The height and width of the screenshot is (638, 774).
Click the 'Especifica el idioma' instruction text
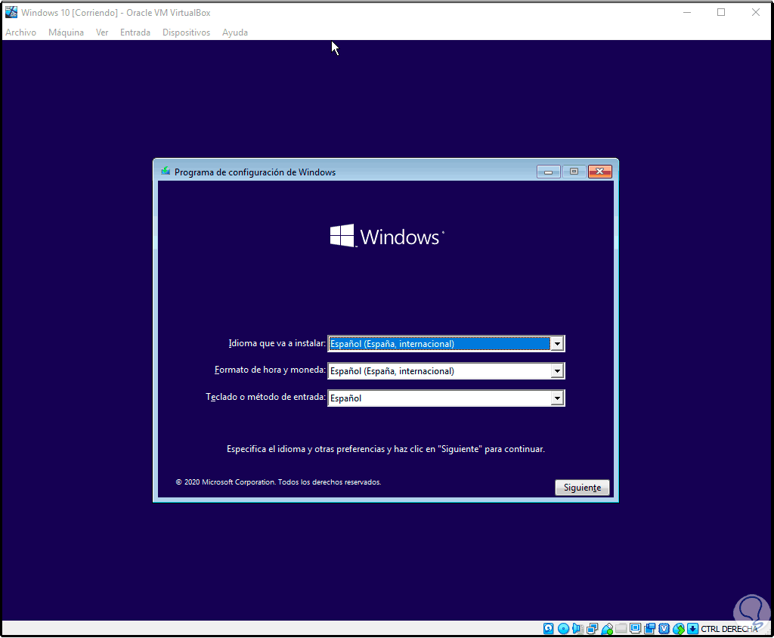click(385, 449)
